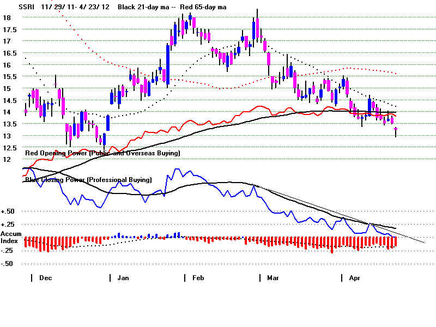Select the Apr month marker on the time axis
Screen dimensions: 436x327
[x=355, y=278]
